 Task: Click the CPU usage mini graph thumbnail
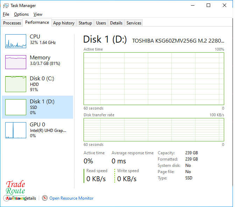click(16, 41)
